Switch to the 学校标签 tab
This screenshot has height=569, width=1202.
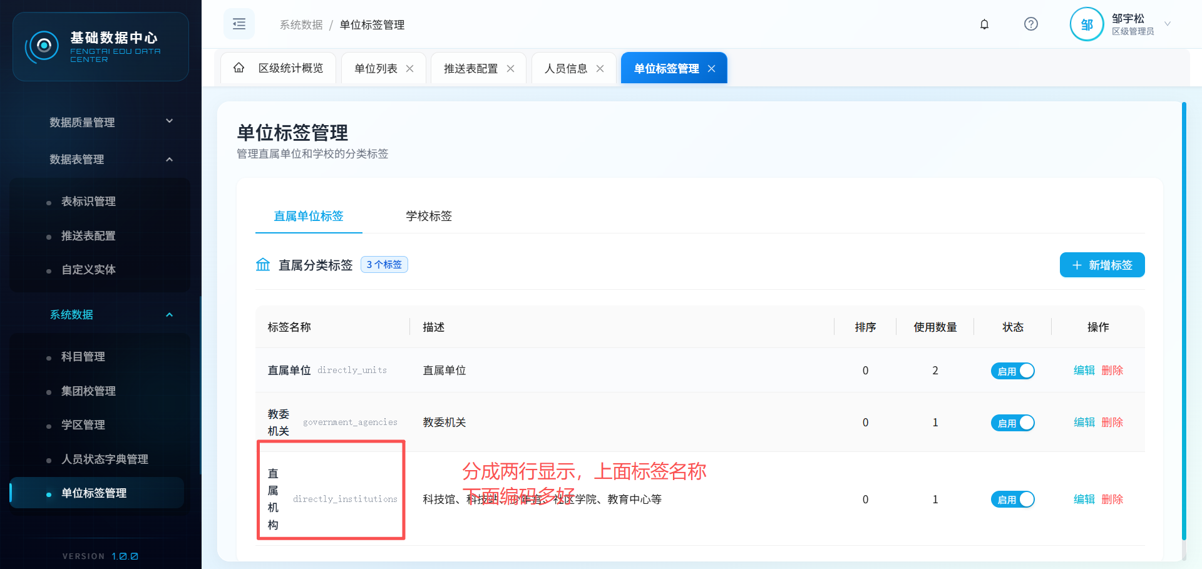click(x=429, y=217)
